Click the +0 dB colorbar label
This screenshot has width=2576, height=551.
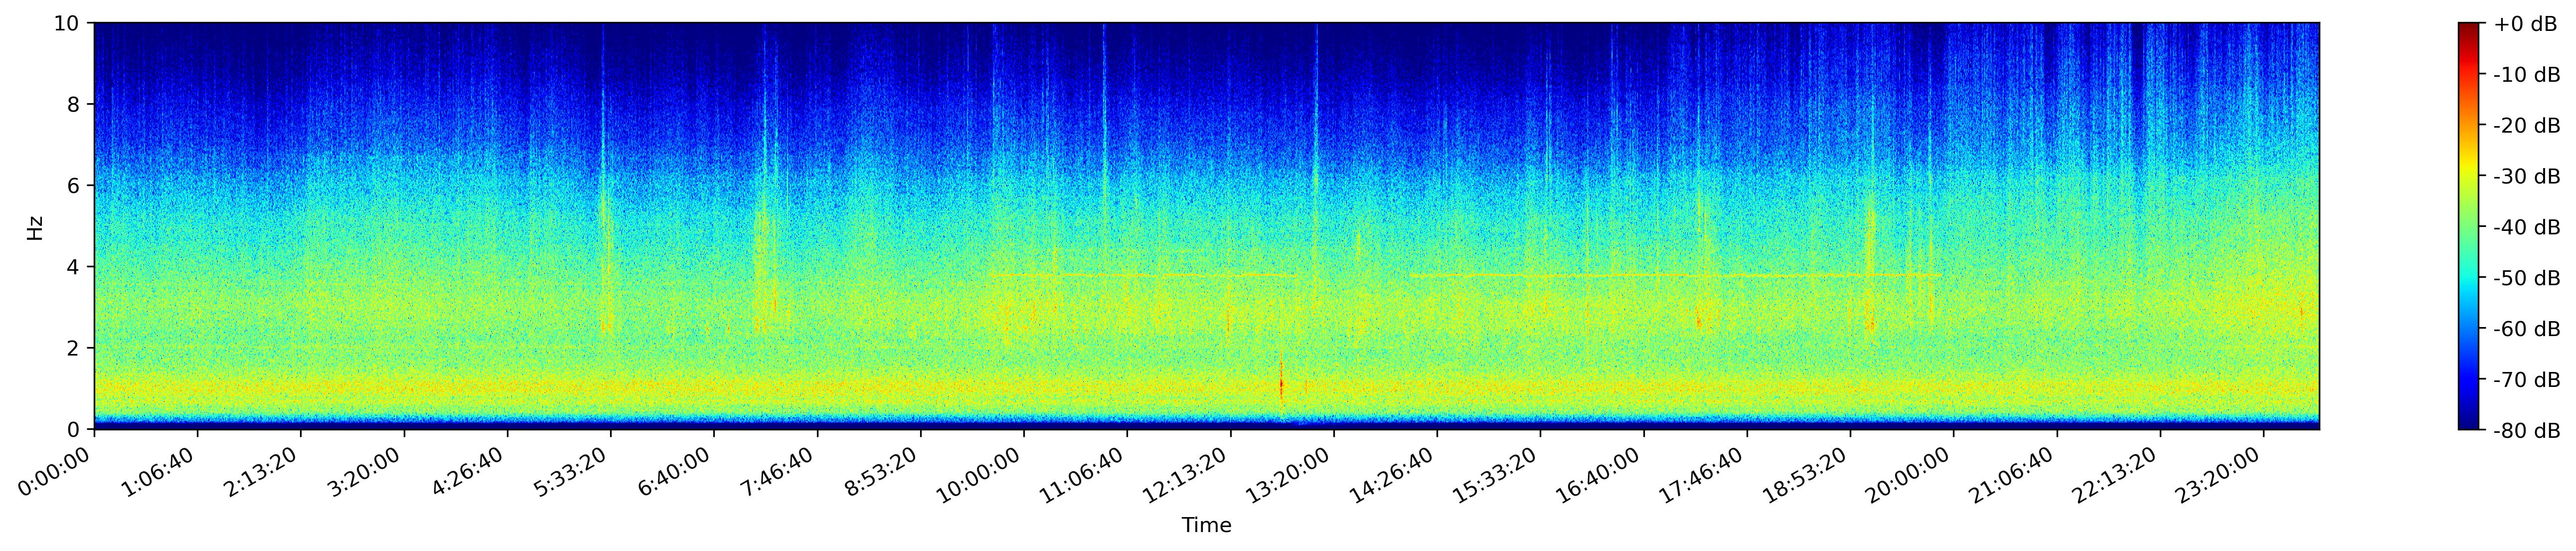pyautogui.click(x=2525, y=24)
